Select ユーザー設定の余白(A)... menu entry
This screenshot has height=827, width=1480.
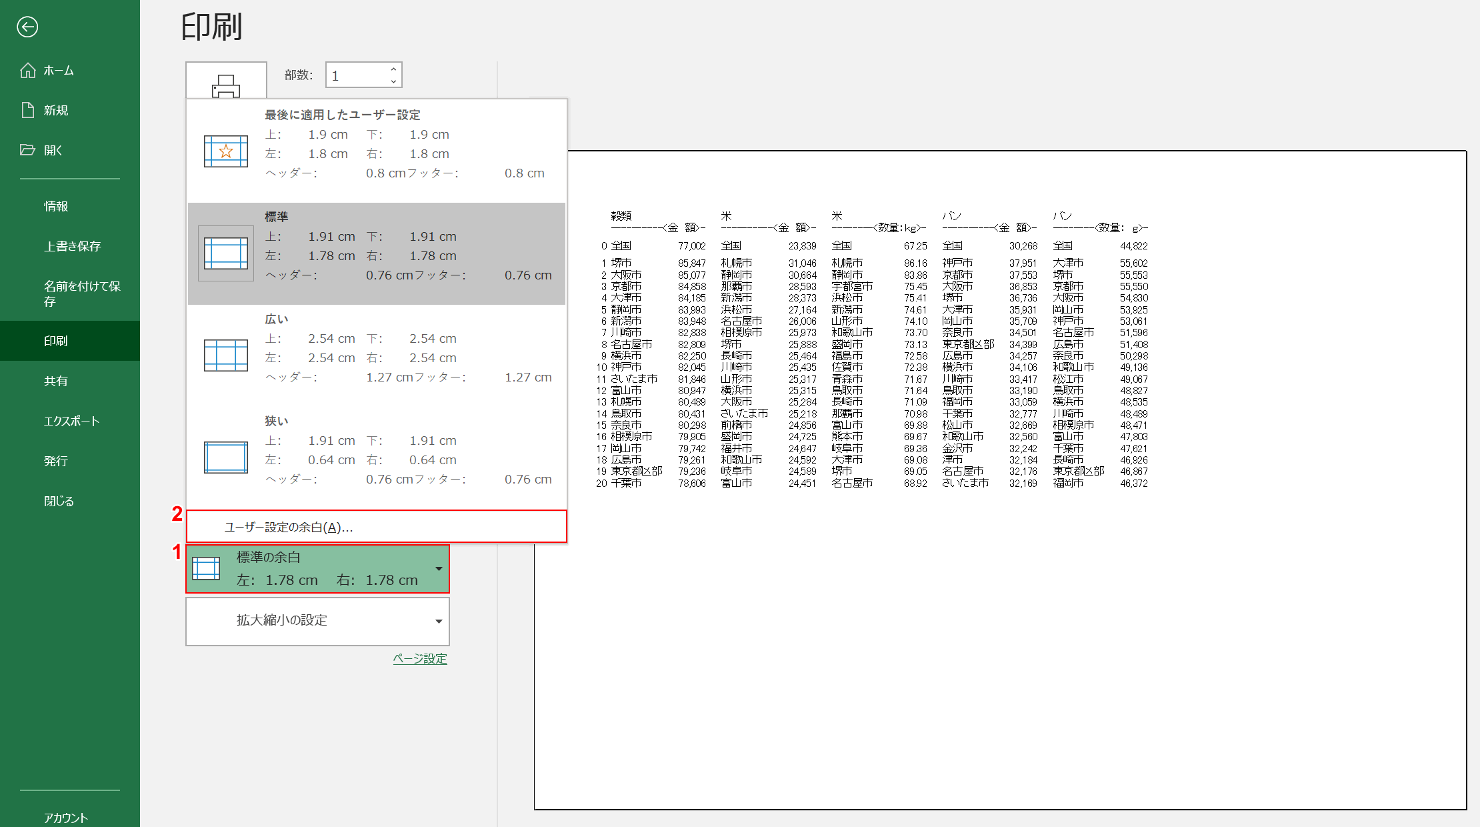tap(377, 527)
